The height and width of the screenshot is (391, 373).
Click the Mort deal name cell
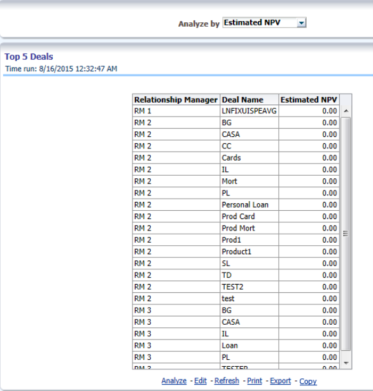click(249, 181)
